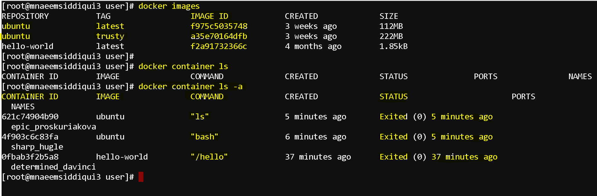Click the container name sharp_hugle
Viewport: 597px width, 196px height.
click(37, 147)
